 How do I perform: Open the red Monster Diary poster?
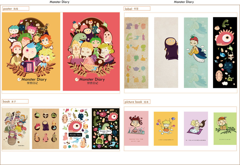(91, 52)
